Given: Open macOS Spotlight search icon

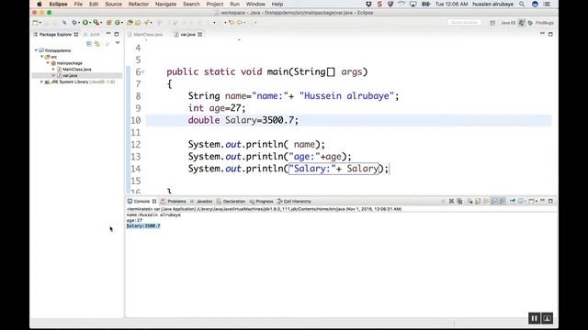Looking at the screenshot, I should [522, 4].
